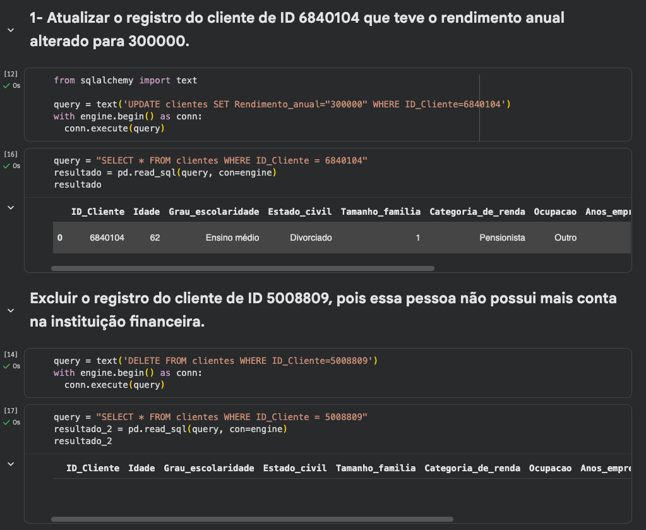Click the execution counter [16] on the SELECT cell

click(x=11, y=154)
